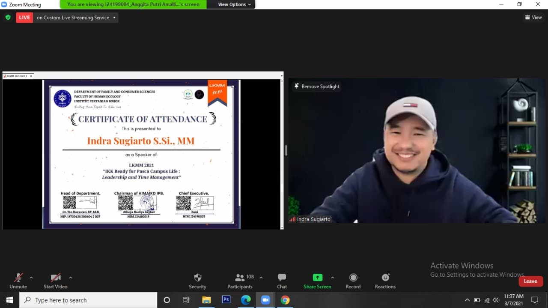Remove Spotlight from Indra Sugiarto's video
Viewport: 548px width, 308px height.
[x=316, y=87]
